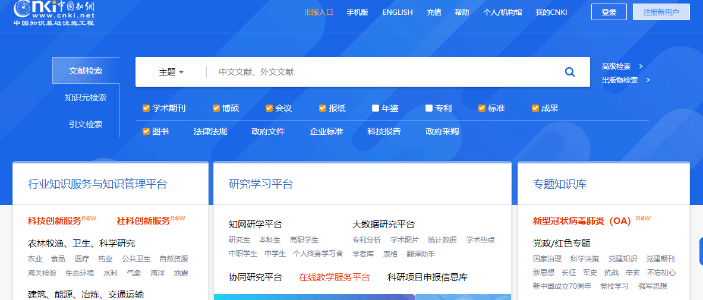Open the 科研项目申报信息库 link
The height and width of the screenshot is (300, 703).
427,277
